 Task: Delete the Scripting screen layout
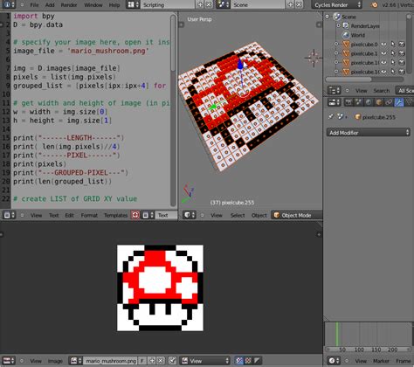coord(209,4)
